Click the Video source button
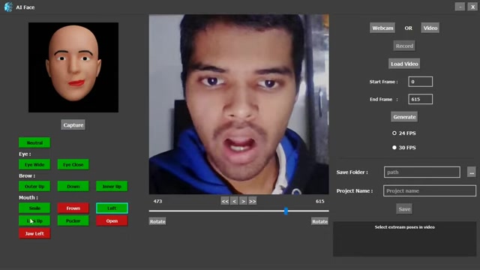 (x=430, y=28)
